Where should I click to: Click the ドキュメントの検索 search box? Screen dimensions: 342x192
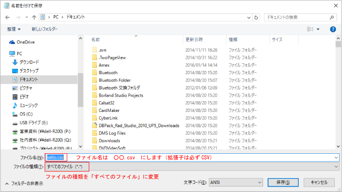(x=298, y=17)
